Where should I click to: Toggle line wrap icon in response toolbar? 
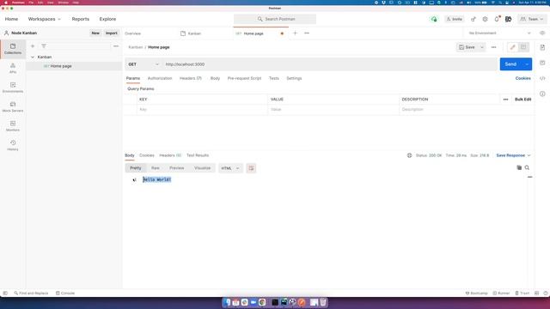pyautogui.click(x=251, y=168)
